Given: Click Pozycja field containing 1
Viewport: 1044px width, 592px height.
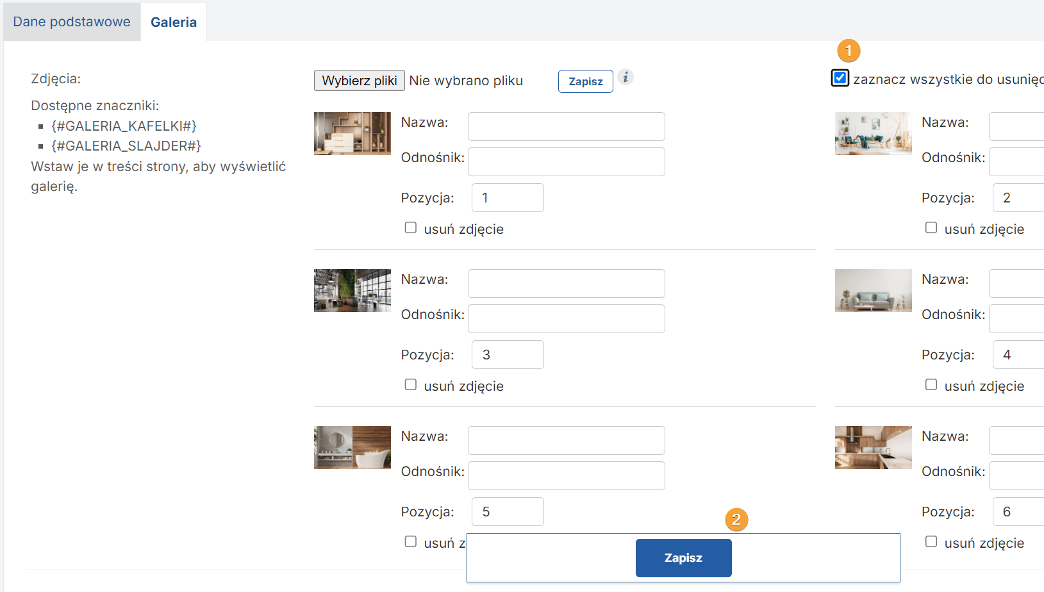Looking at the screenshot, I should [x=508, y=197].
